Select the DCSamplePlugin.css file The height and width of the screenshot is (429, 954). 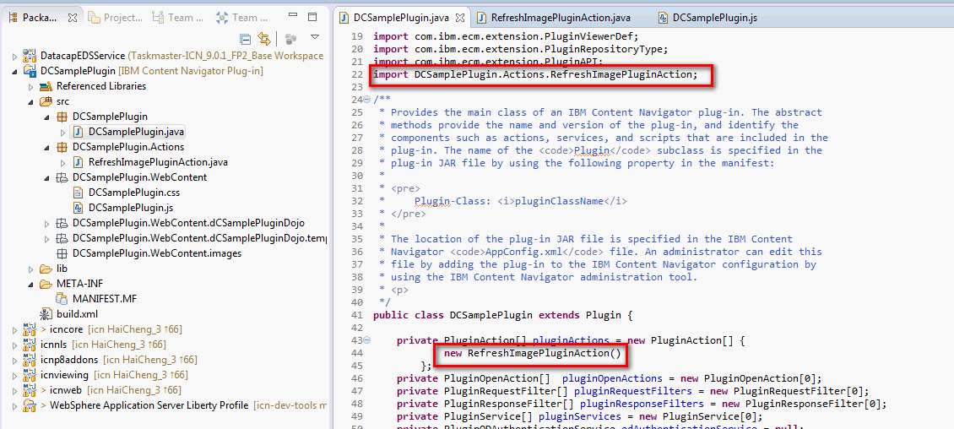click(x=133, y=193)
